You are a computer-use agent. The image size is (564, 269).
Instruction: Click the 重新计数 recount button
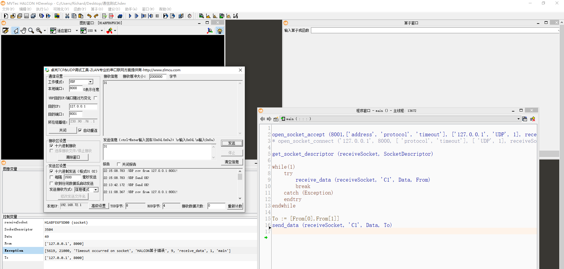(235, 206)
